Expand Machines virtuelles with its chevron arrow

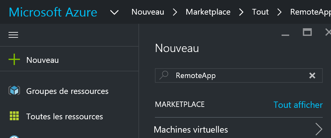tap(319, 129)
